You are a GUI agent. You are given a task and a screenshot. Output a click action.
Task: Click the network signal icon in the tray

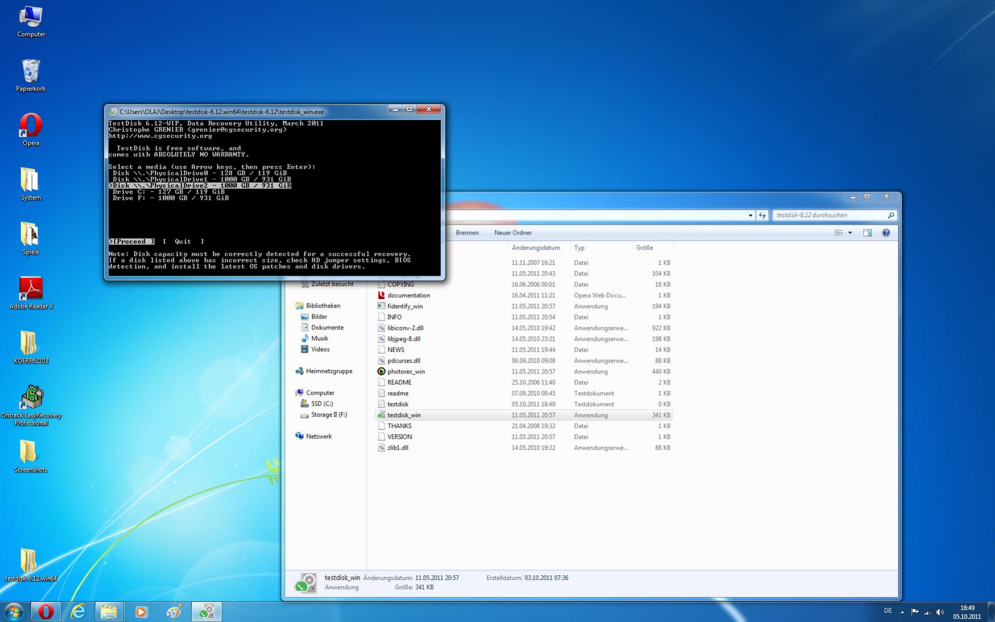[928, 612]
